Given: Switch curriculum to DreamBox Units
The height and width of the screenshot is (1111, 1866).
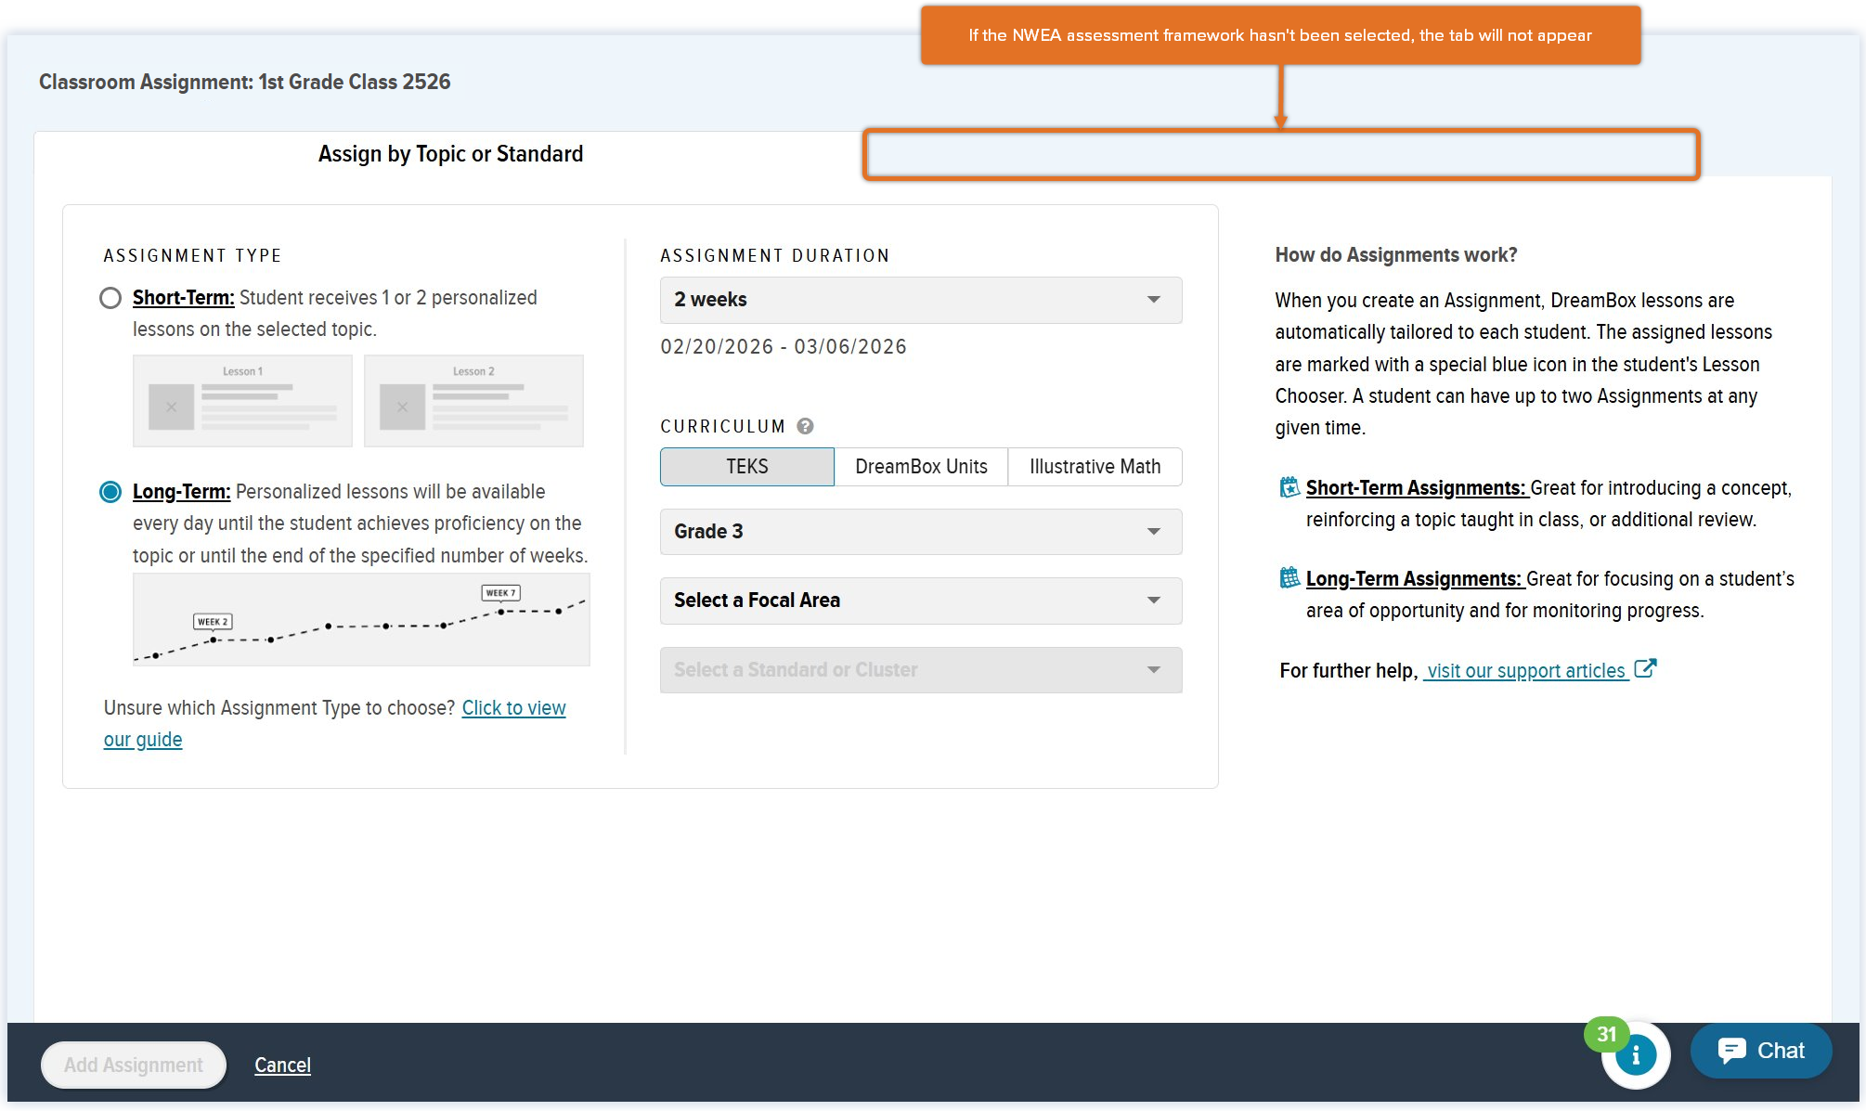Looking at the screenshot, I should [x=920, y=467].
